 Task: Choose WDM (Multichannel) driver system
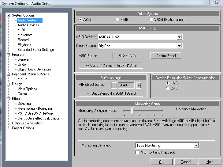point(151,19)
